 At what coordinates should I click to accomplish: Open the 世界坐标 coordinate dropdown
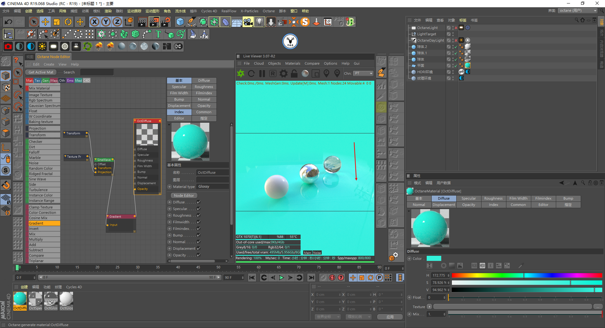[328, 317]
